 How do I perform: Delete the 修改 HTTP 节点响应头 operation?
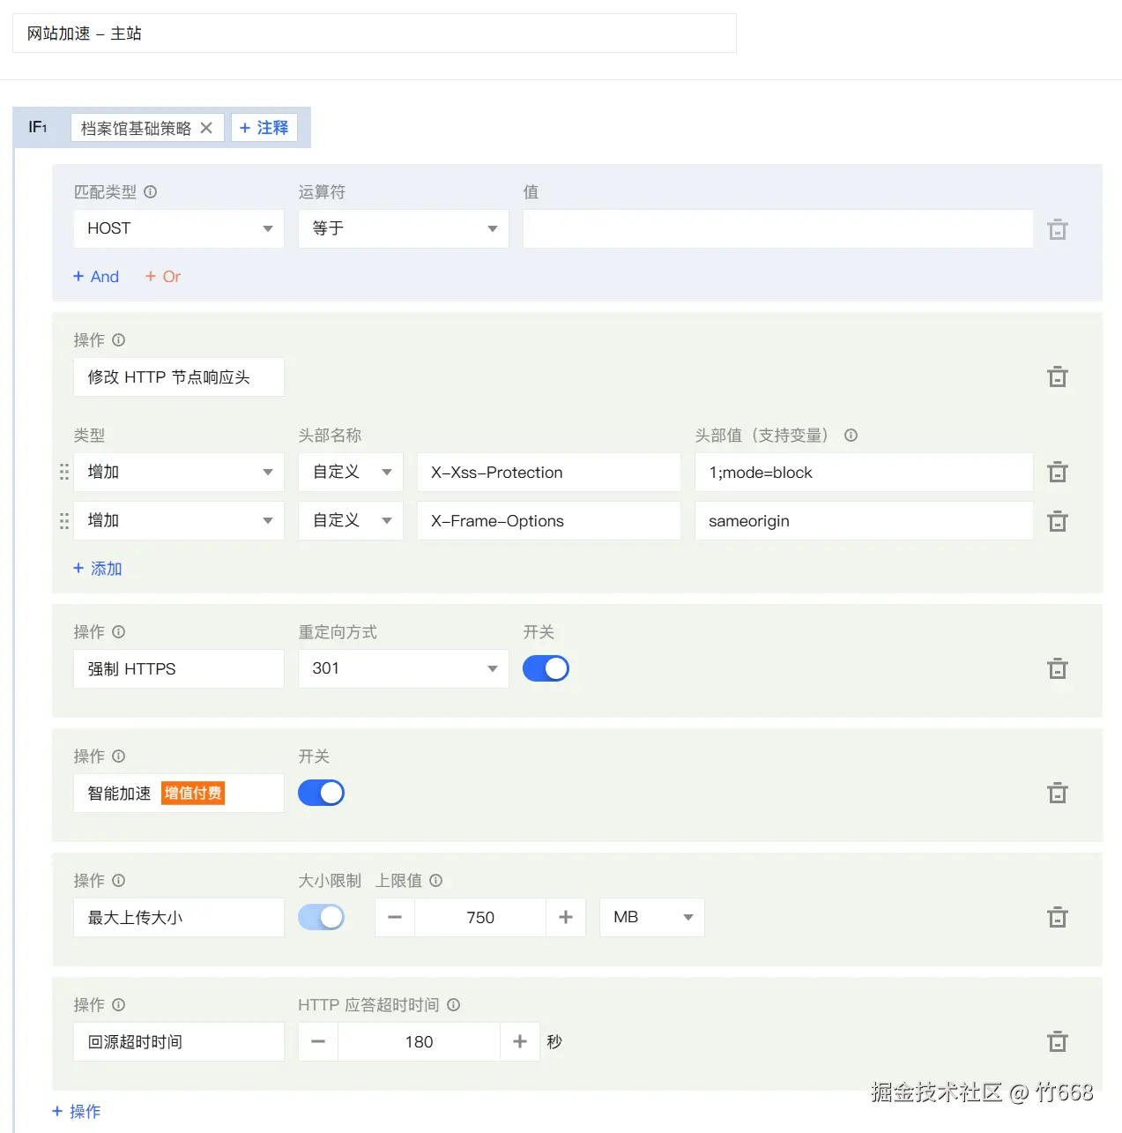(x=1058, y=377)
